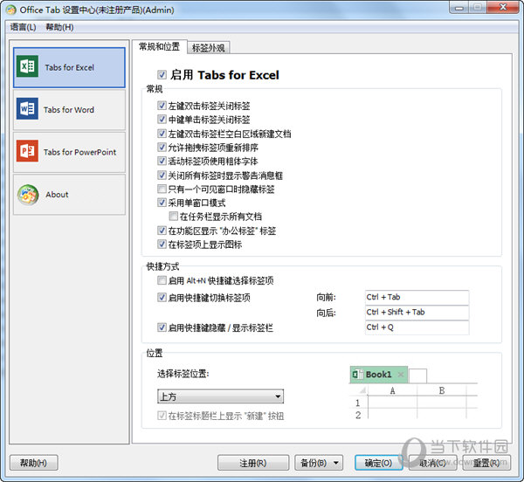
Task: Select Tabs for Word in the sidebar
Action: point(69,109)
